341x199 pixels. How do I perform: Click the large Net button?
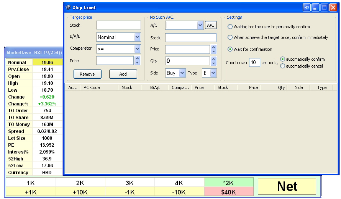(287, 186)
